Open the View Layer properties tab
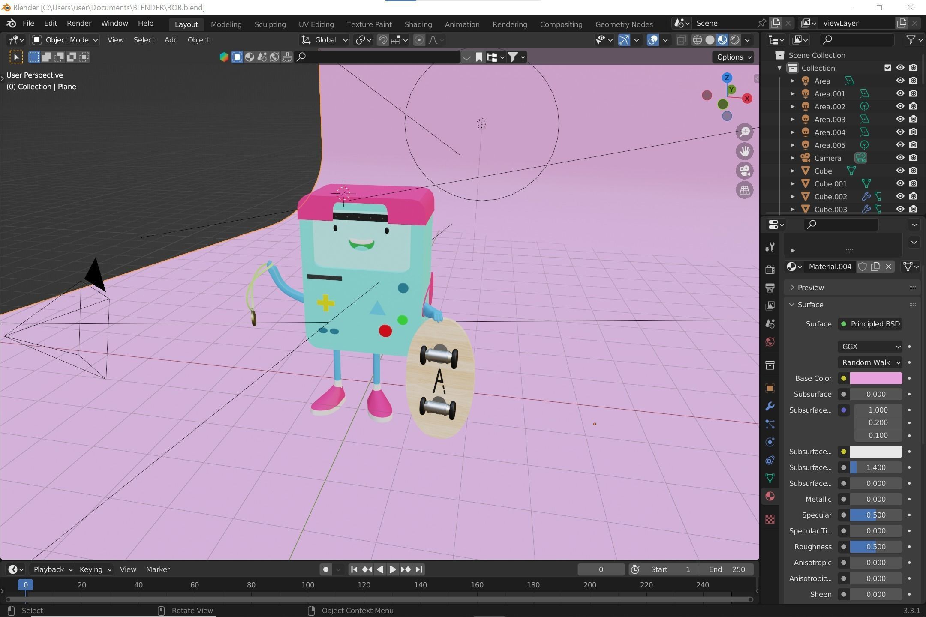This screenshot has height=617, width=926. 770,306
